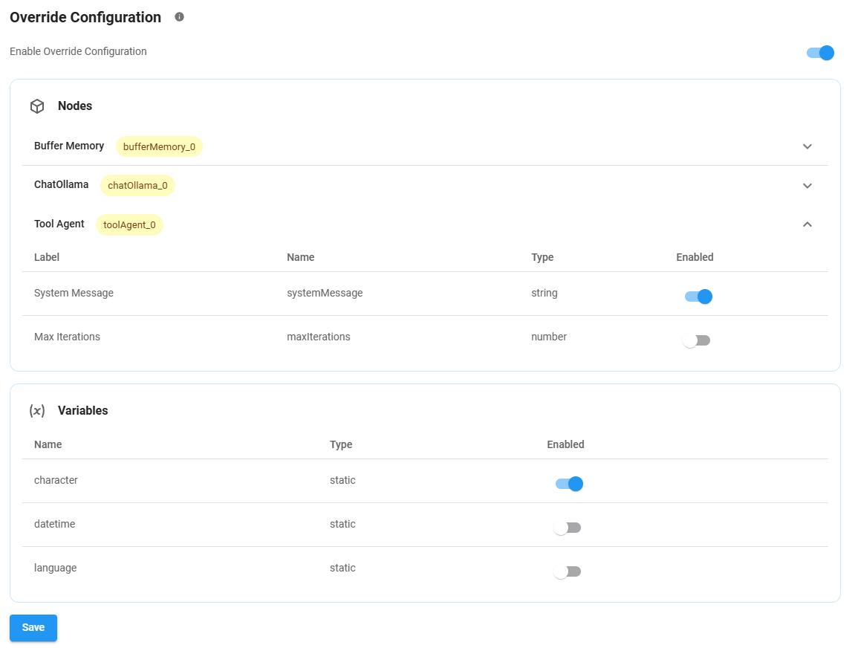Disable the character variable toggle

coord(569,484)
